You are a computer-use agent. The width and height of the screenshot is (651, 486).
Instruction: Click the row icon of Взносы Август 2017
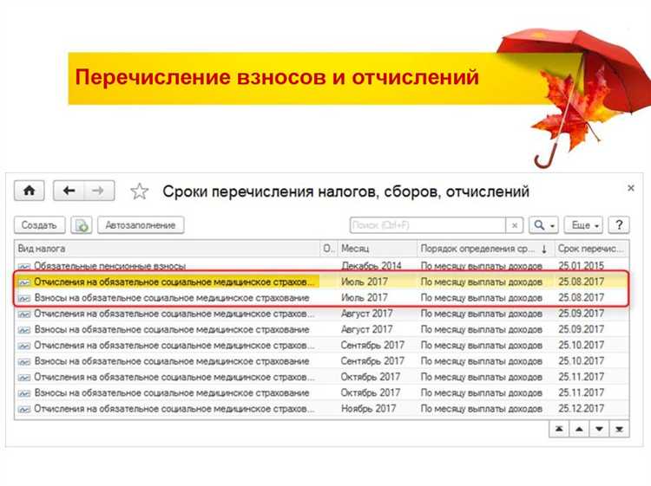[24, 330]
